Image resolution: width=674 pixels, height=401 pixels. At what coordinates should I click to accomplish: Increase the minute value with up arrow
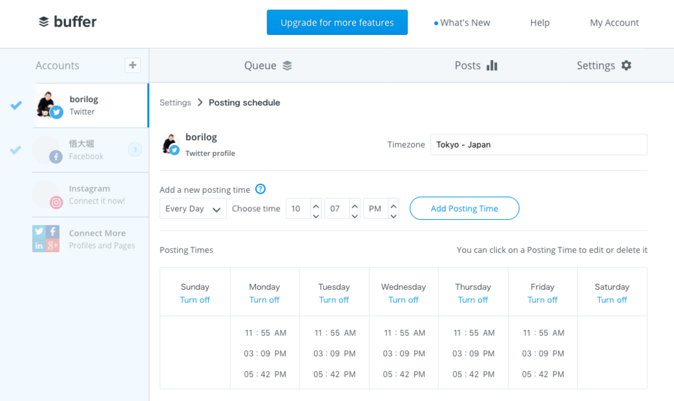355,205
